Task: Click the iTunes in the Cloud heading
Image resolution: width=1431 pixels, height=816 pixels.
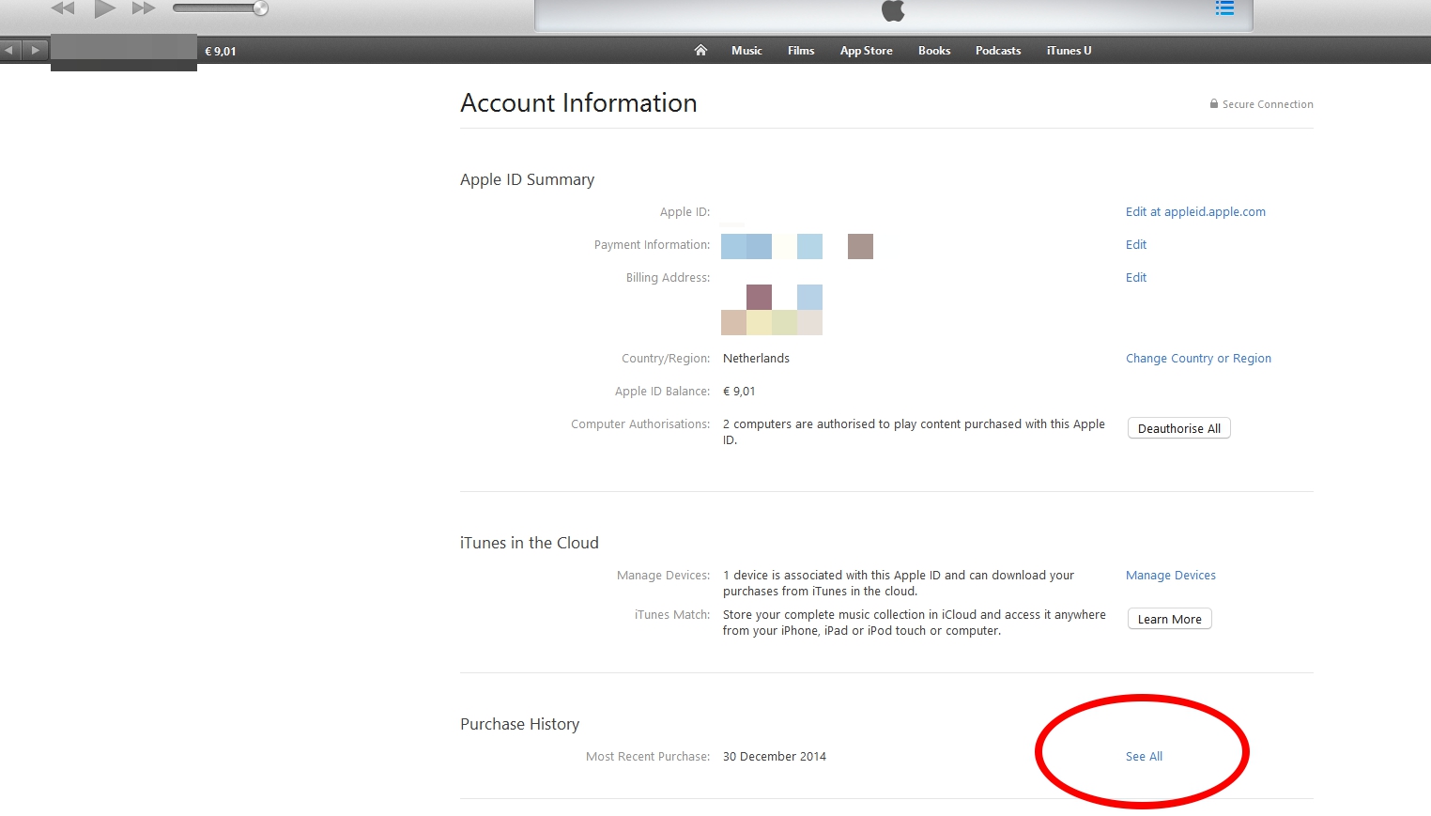Action: coord(529,543)
